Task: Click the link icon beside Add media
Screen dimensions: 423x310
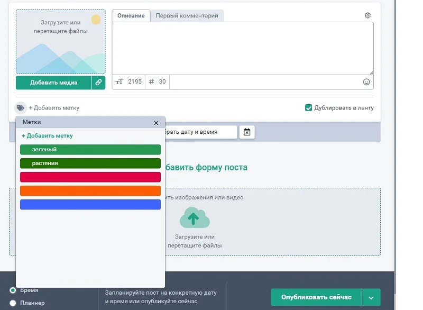Action: pyautogui.click(x=98, y=83)
